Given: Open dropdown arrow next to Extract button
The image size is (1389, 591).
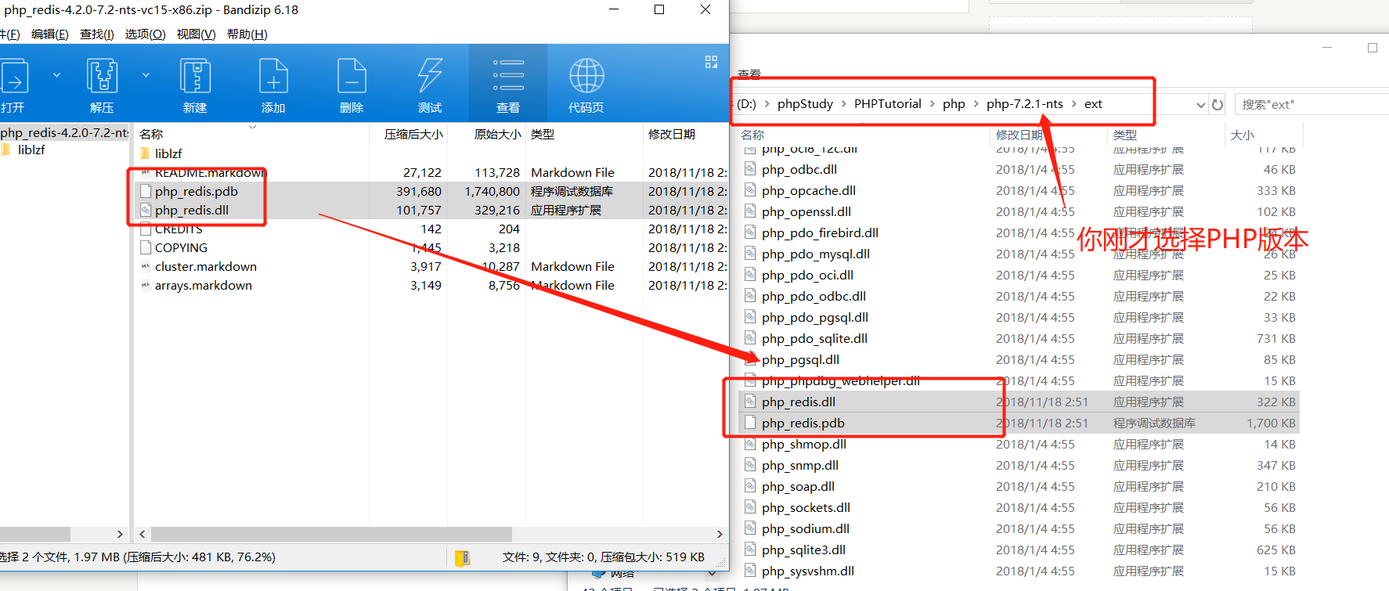Looking at the screenshot, I should [x=146, y=75].
